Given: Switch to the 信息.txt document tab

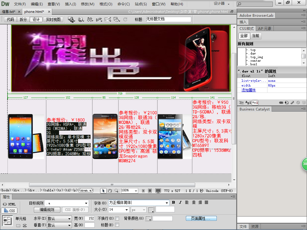Looking at the screenshot, I should 9,12.
